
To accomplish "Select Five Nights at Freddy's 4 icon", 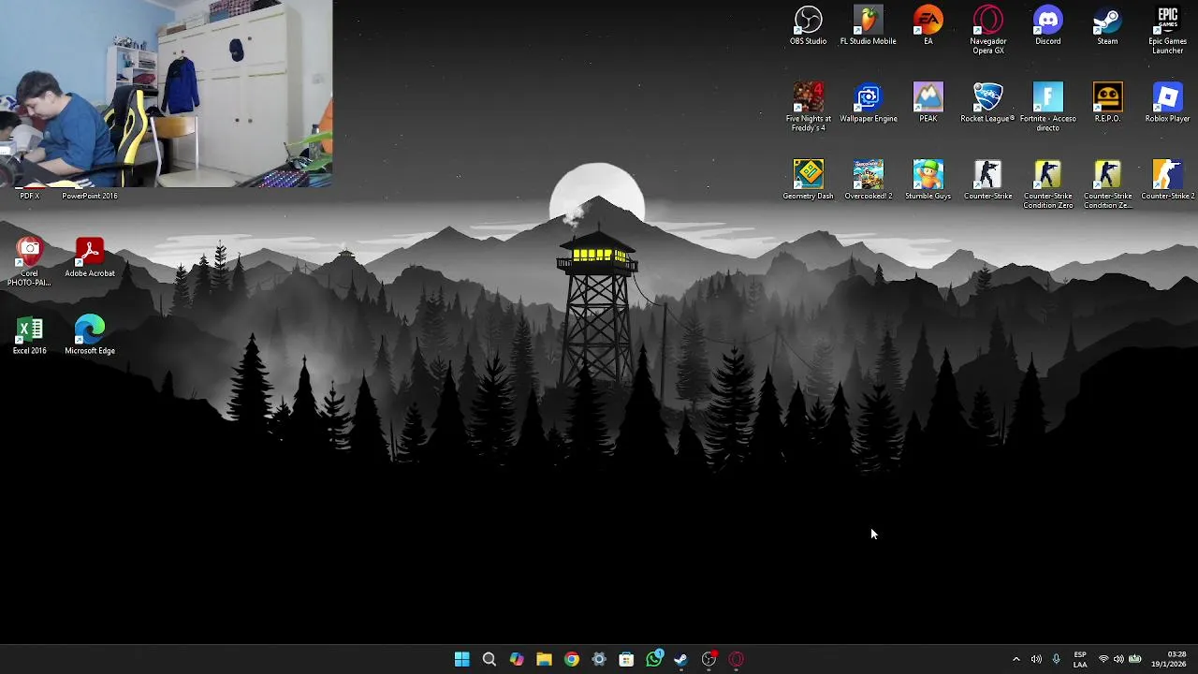I will coord(808,107).
